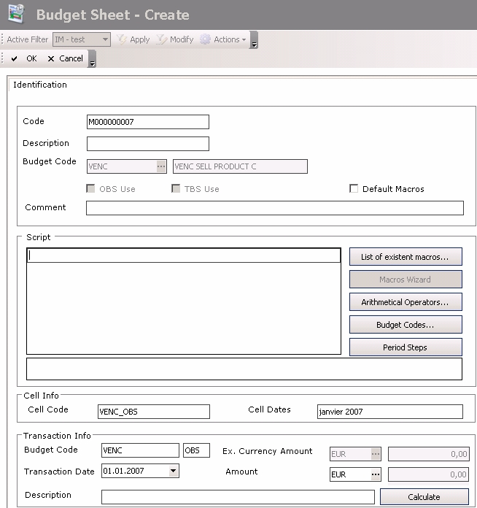Click the Budget Sheet icon in title
477x508 pixels.
coord(16,14)
